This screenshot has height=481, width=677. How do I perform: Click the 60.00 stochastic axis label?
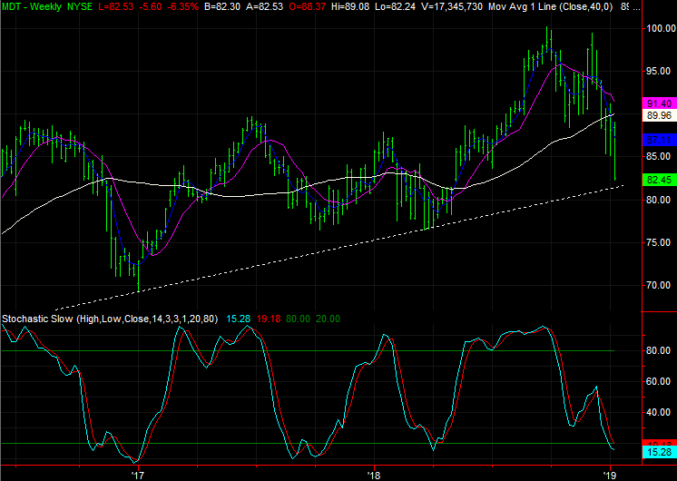pyautogui.click(x=659, y=382)
